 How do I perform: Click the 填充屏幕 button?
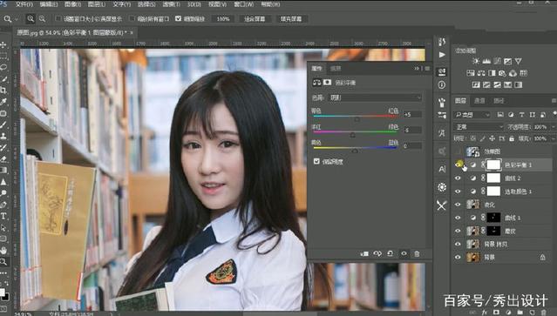pos(291,19)
